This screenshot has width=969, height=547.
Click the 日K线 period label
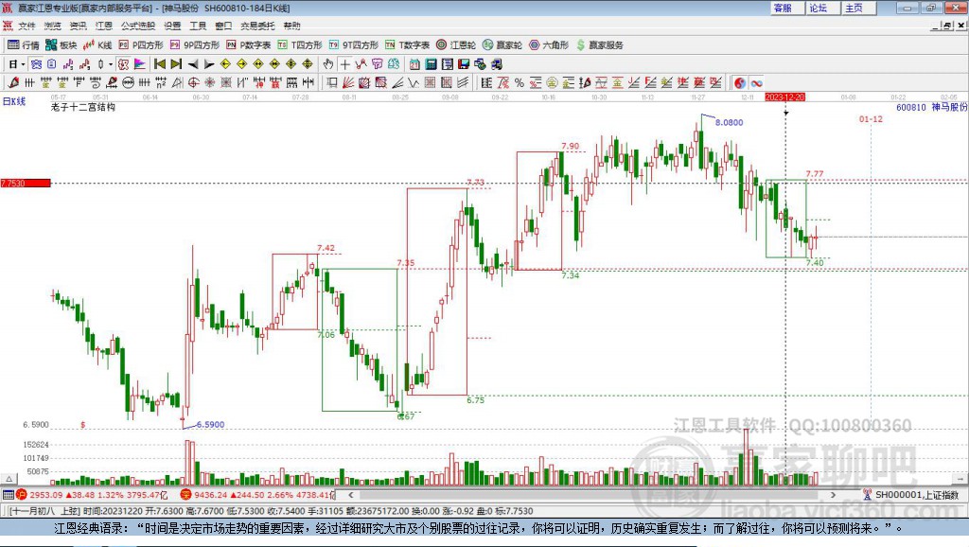coord(14,101)
